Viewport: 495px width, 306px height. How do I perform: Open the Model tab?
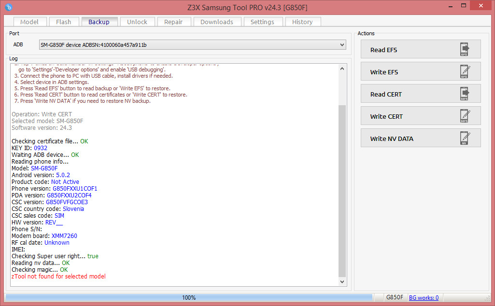(x=29, y=22)
